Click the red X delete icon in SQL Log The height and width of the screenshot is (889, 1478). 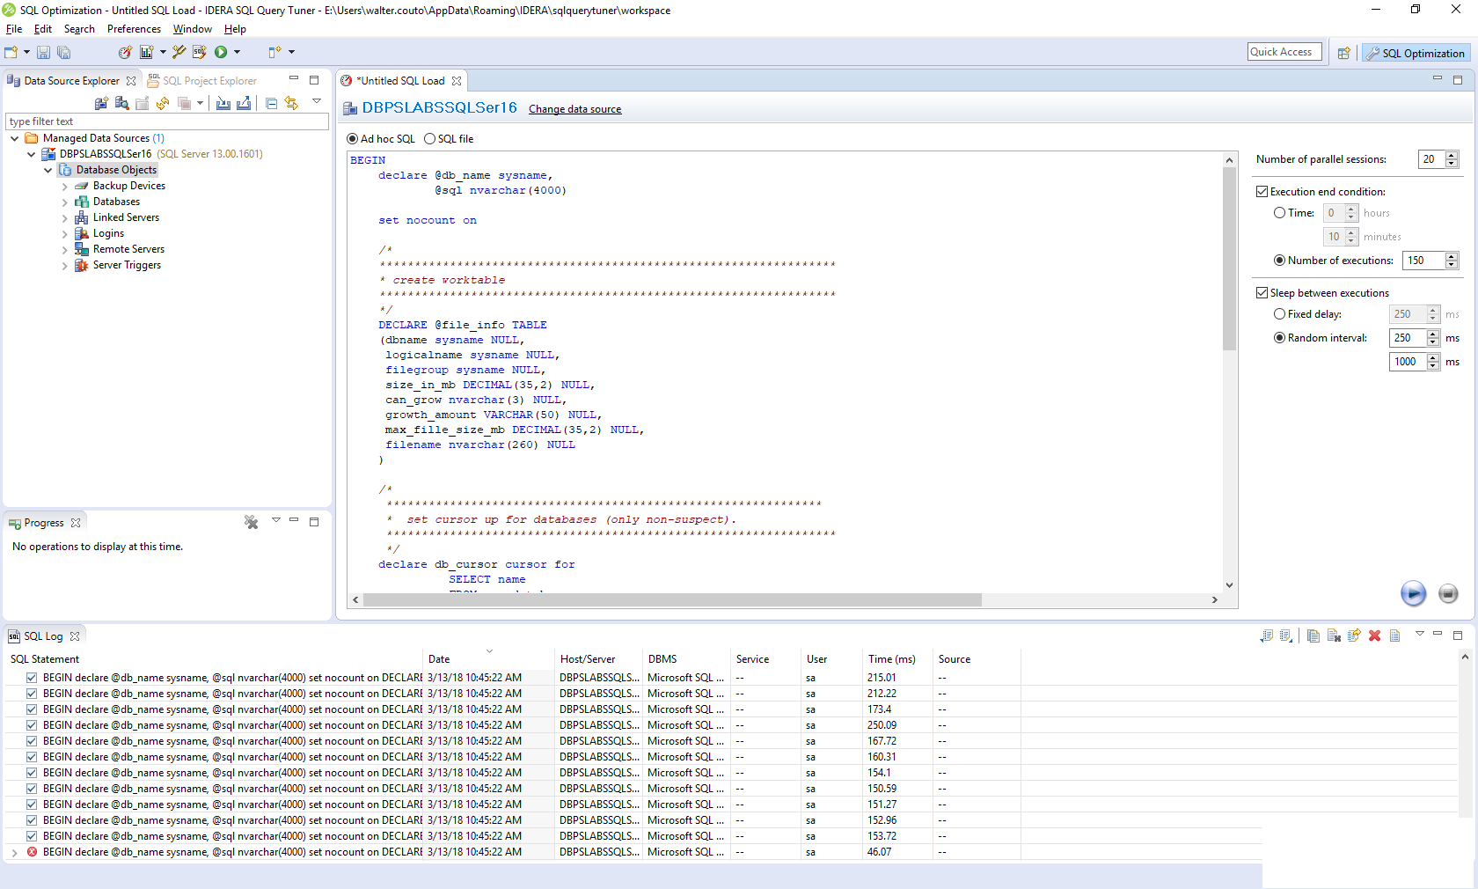(1374, 636)
